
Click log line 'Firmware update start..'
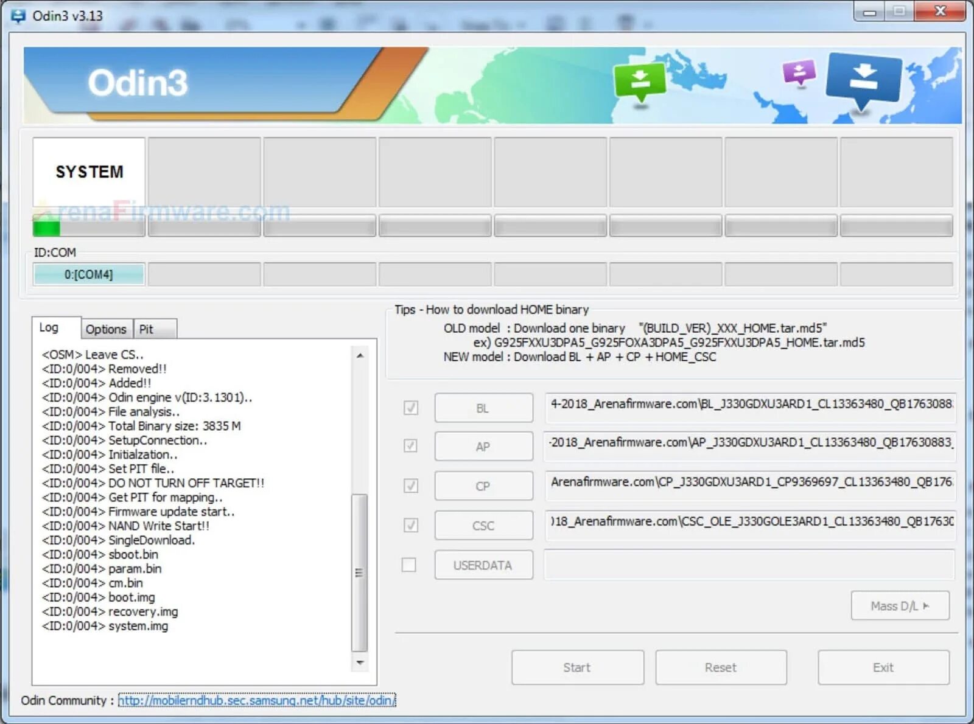click(138, 512)
